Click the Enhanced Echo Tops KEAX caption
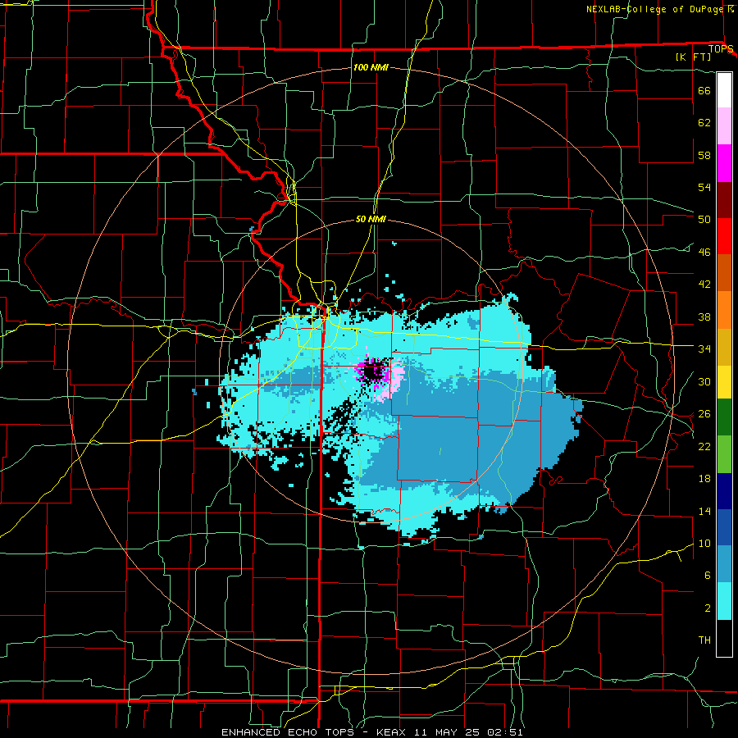Viewport: 738px width, 738px height. pos(371,732)
